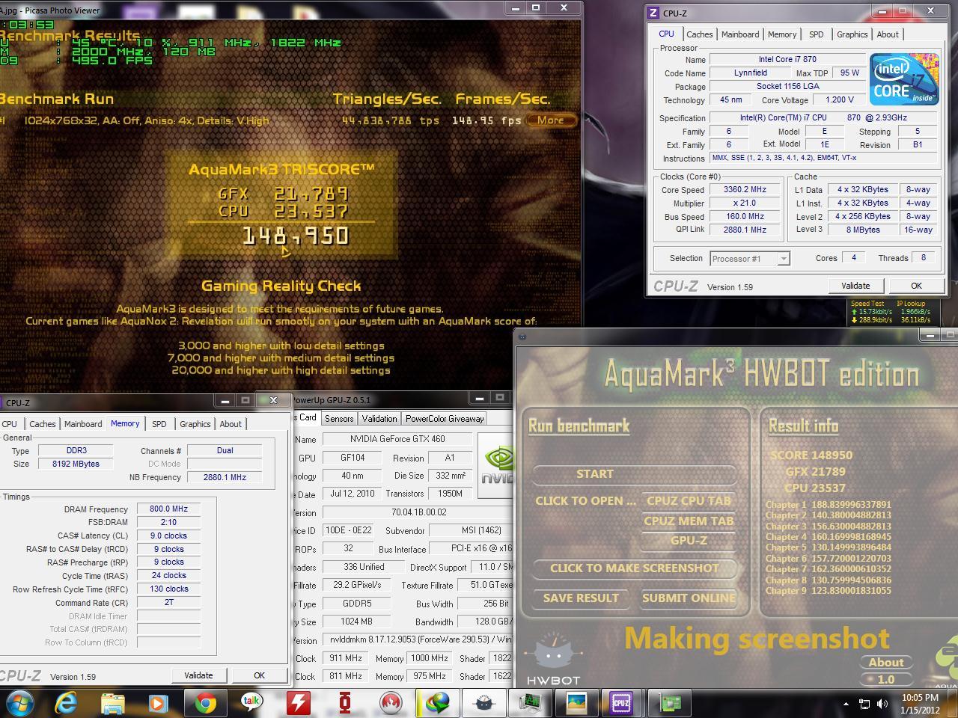Click the About button in HWBOT wrapper

click(x=886, y=663)
